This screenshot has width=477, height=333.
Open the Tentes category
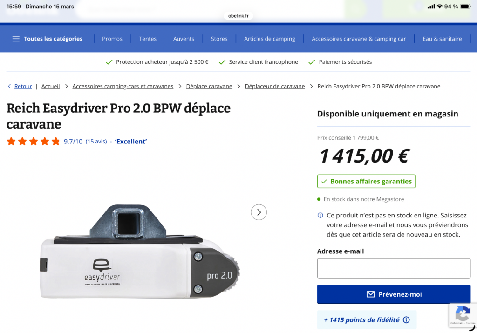[148, 39]
